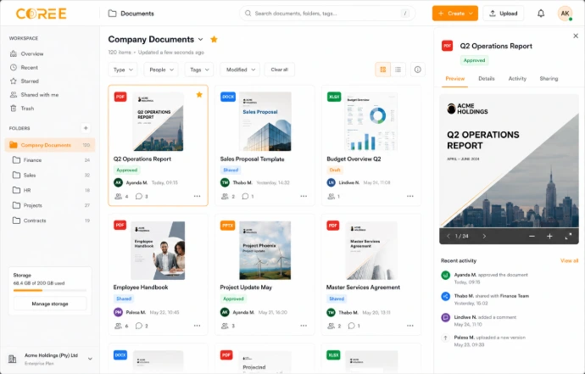This screenshot has height=374, width=585.
Task: Click the storage usage progress bar
Action: tap(50, 290)
